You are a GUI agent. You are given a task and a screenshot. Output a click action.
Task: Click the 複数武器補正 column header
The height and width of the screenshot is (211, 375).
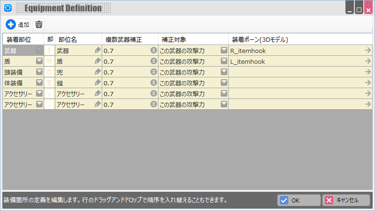click(123, 40)
